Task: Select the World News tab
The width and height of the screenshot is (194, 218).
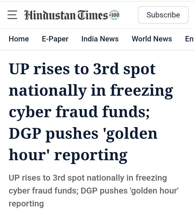Action: coord(152,39)
